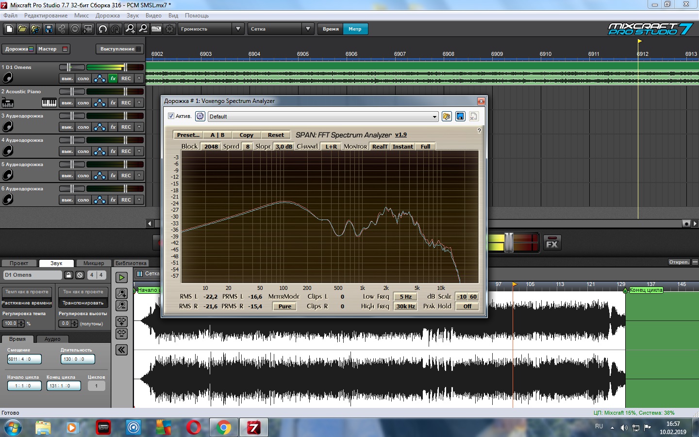
Task: Click the Смещение offset field 6811:4:0
Action: (x=24, y=359)
